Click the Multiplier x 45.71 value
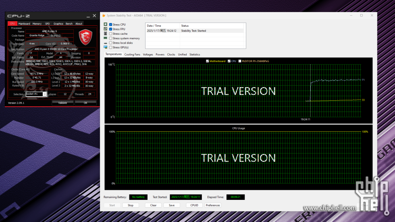Screen dimensions: 395x222 pos(37,78)
